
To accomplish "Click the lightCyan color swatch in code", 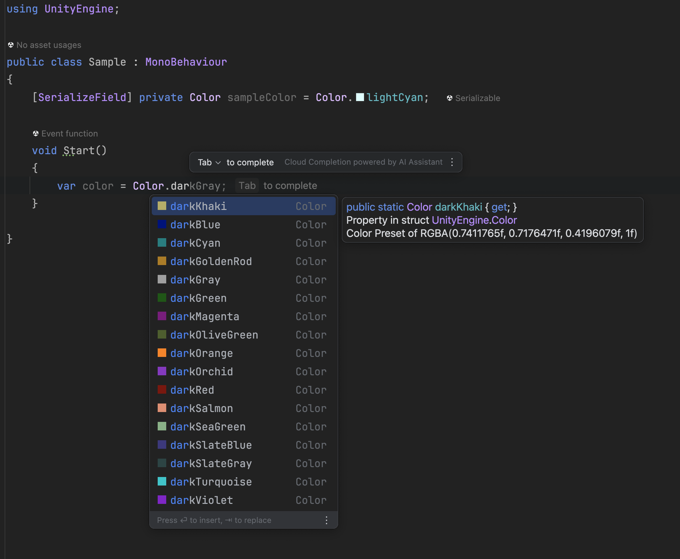I will (360, 97).
